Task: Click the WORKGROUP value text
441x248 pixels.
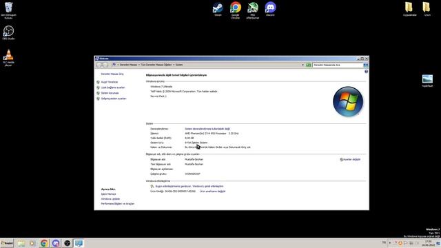Action: pos(192,174)
